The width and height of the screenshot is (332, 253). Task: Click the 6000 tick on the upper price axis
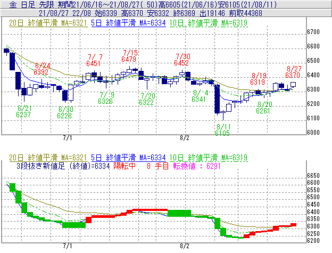pos(313,133)
